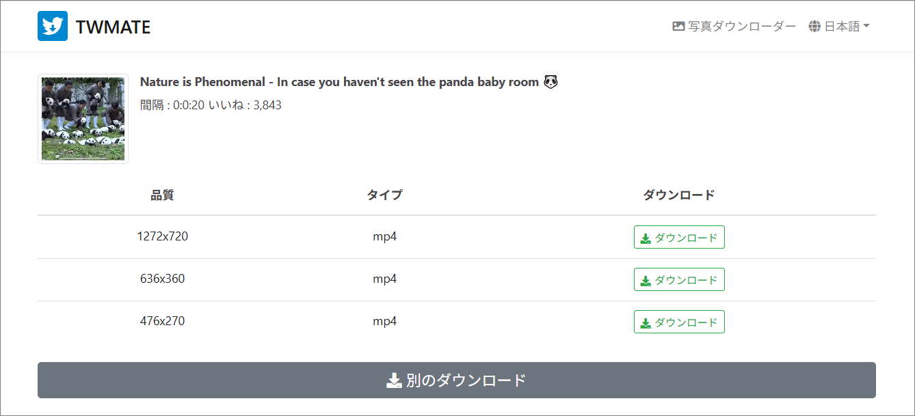The width and height of the screenshot is (915, 416).
Task: Download the 476x270 mp4 video
Action: [x=679, y=322]
